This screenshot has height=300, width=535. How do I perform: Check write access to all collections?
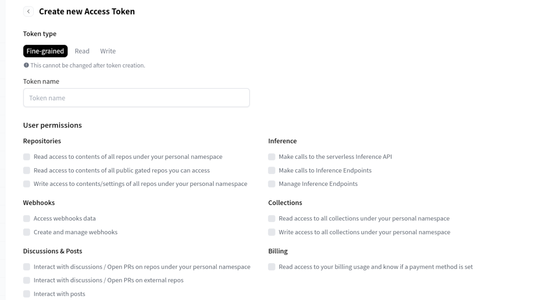click(x=272, y=232)
